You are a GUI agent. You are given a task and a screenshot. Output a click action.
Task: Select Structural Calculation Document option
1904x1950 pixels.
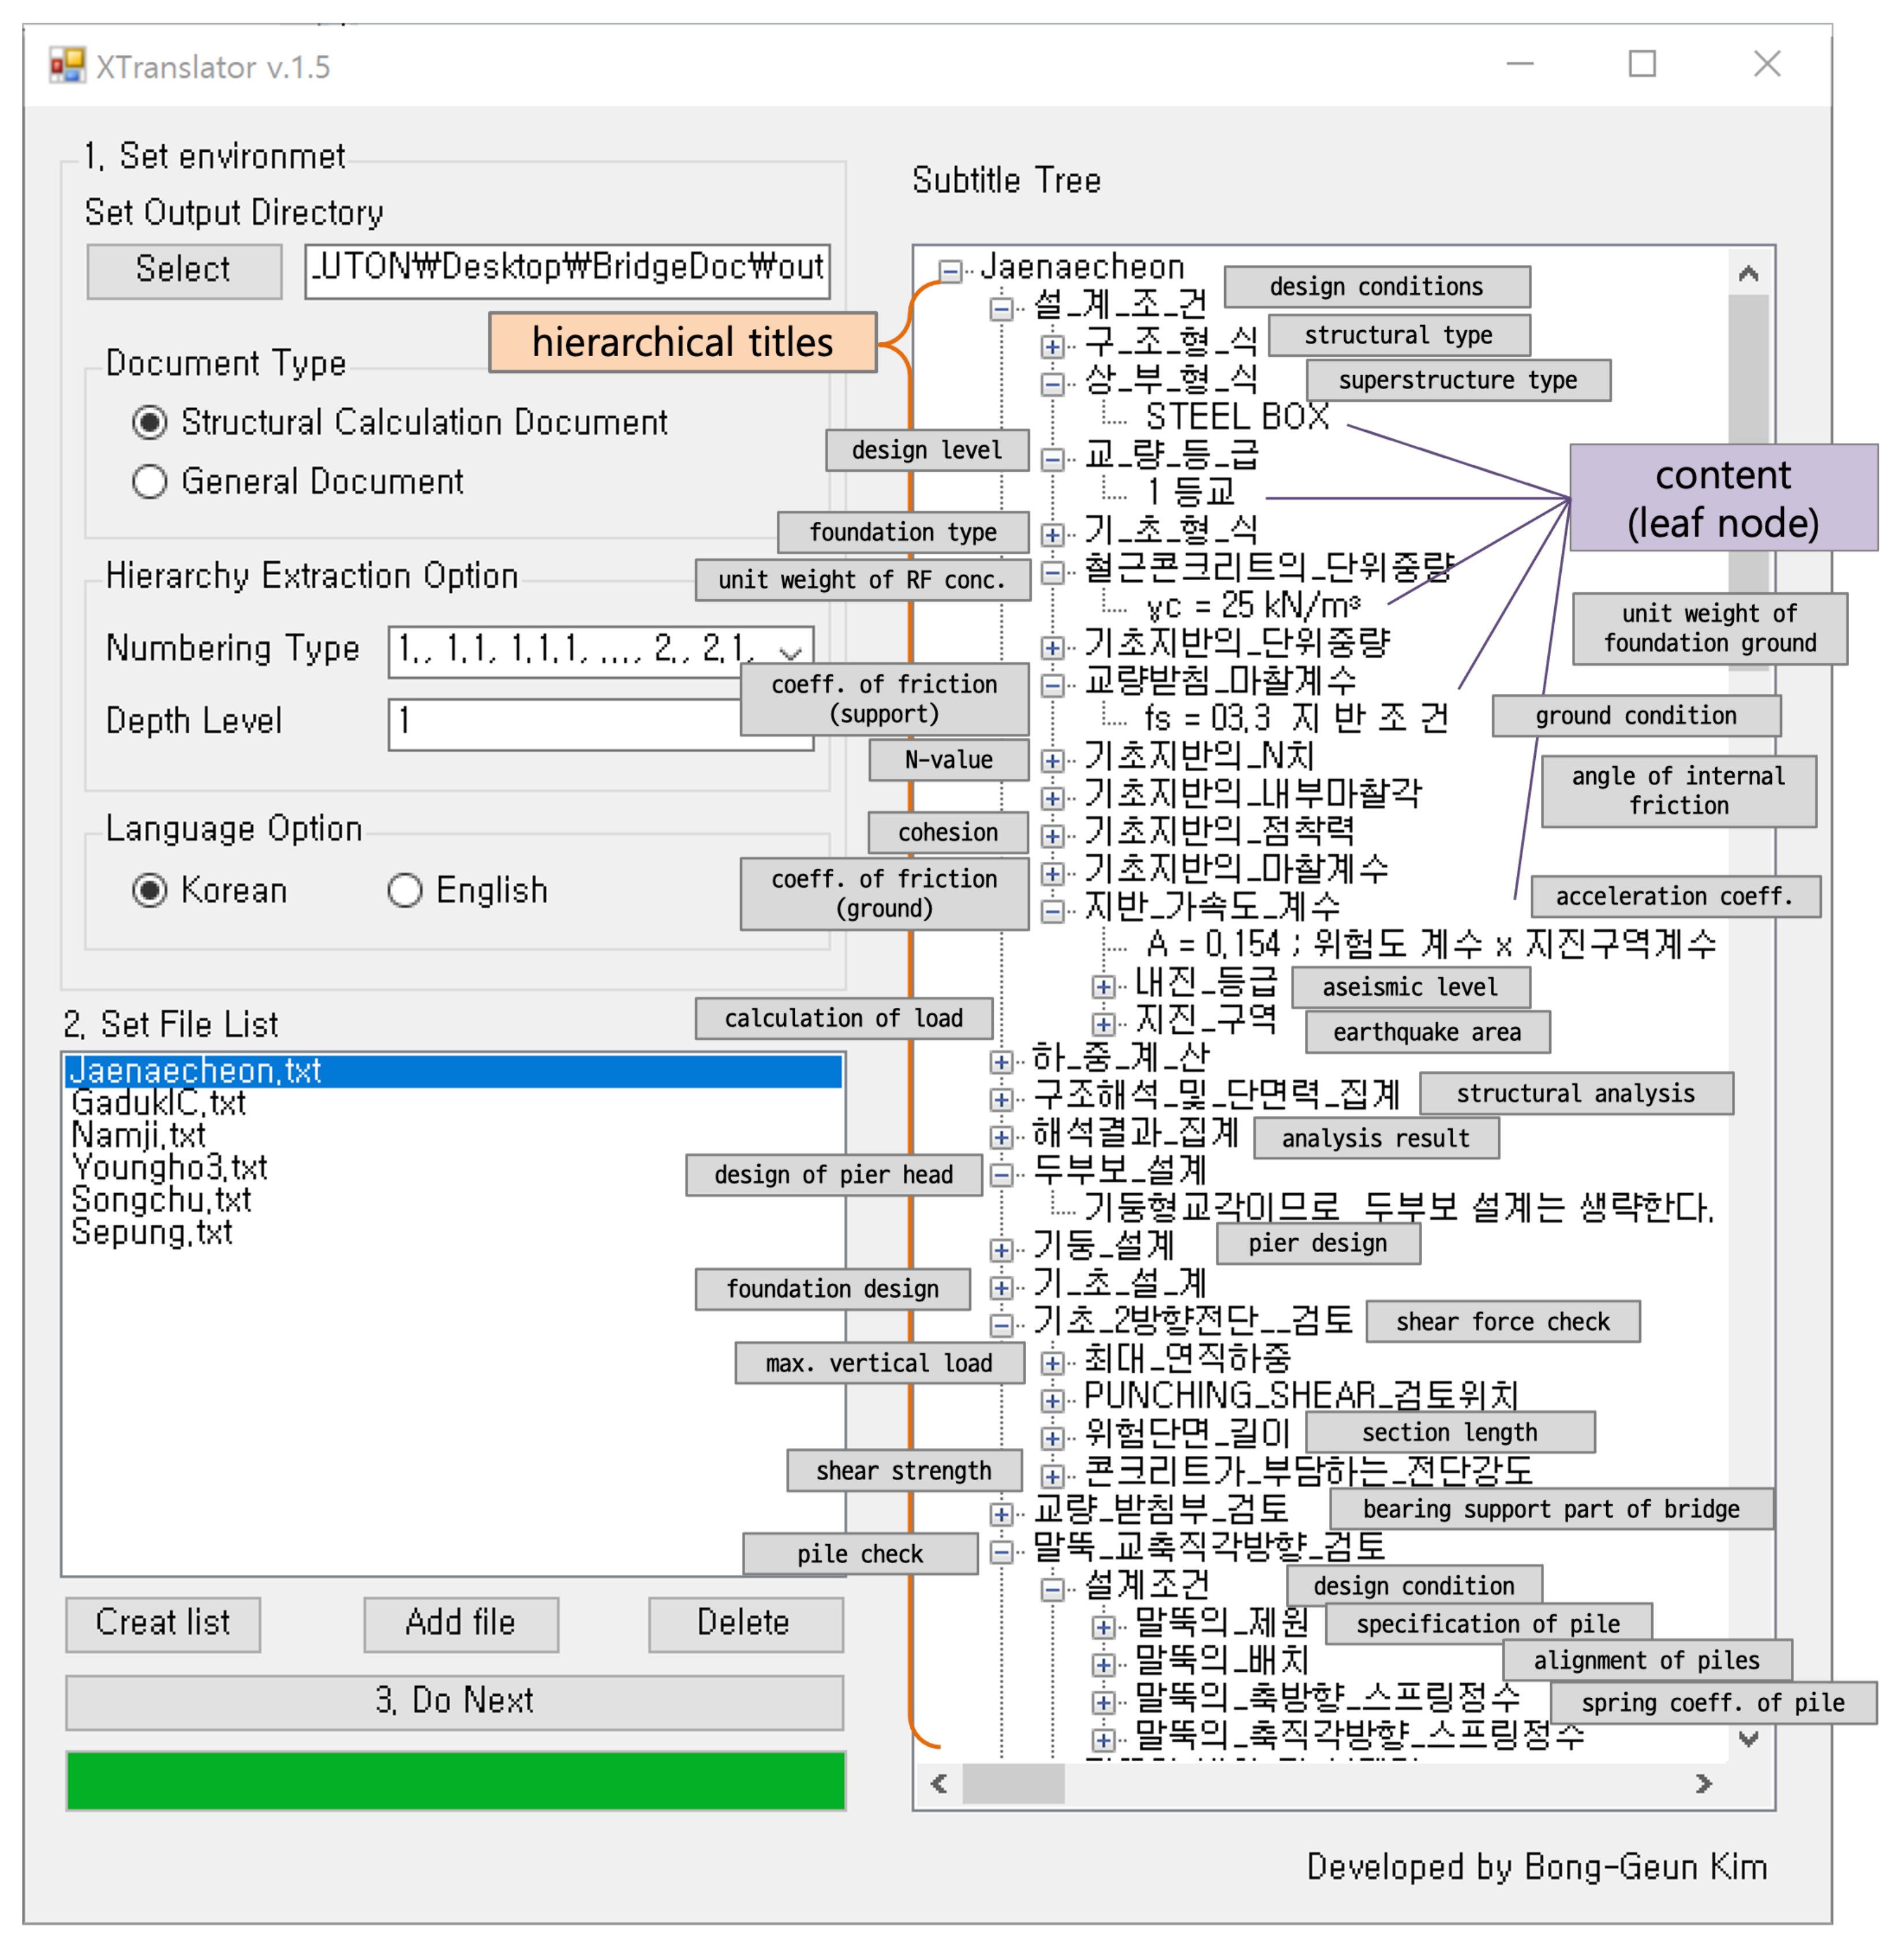pyautogui.click(x=149, y=422)
